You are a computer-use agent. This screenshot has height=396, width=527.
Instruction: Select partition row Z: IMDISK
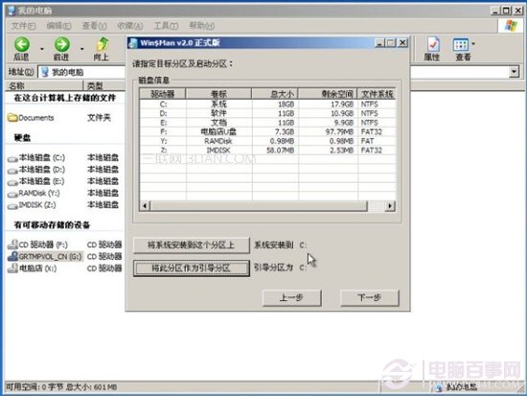click(267, 150)
